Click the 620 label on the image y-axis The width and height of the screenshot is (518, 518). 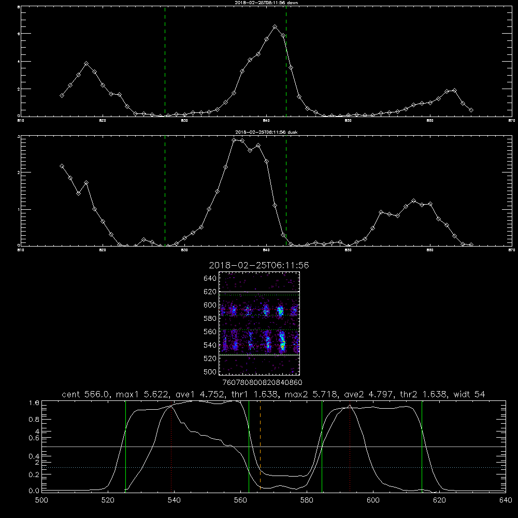pos(210,292)
